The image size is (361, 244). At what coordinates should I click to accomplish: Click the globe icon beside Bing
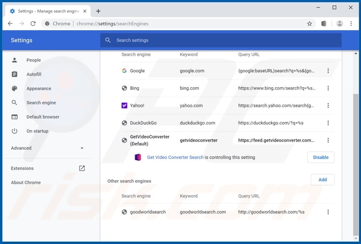(124, 88)
